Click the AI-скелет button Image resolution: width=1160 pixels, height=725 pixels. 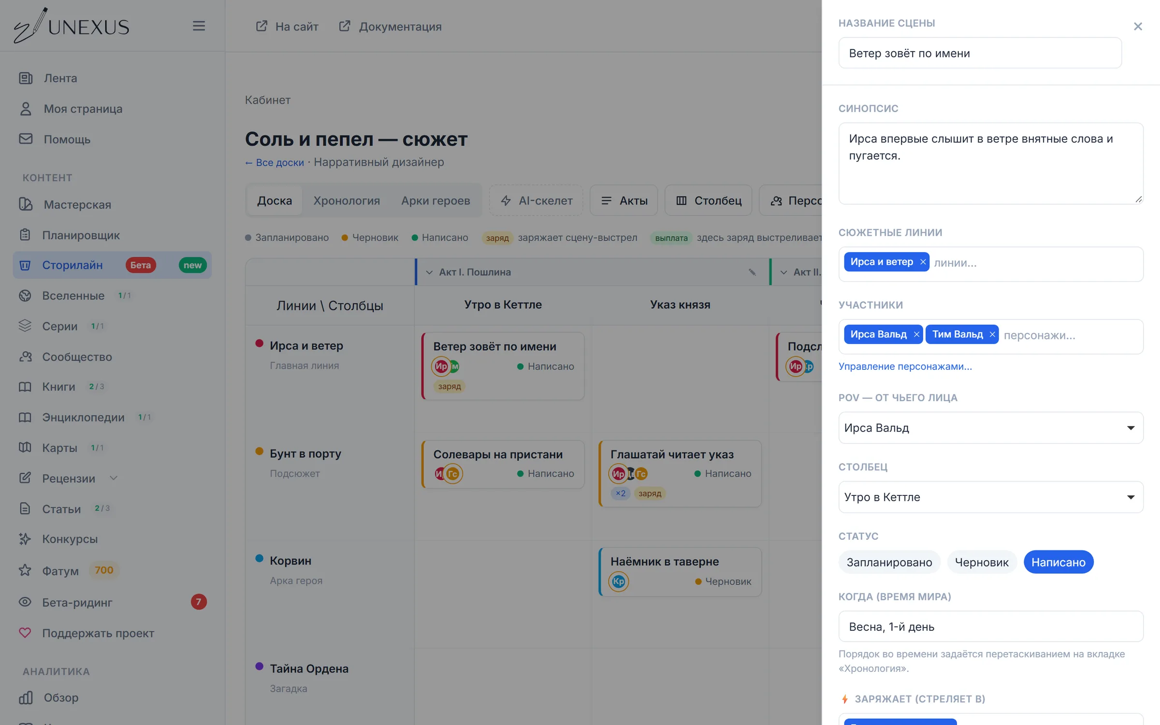point(536,201)
